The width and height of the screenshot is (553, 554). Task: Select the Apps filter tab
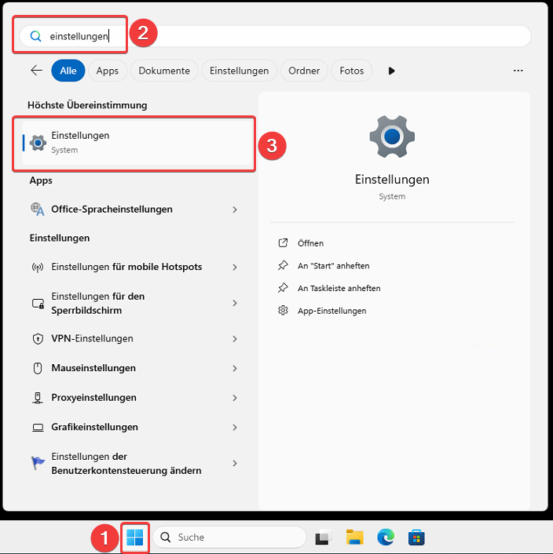[108, 71]
